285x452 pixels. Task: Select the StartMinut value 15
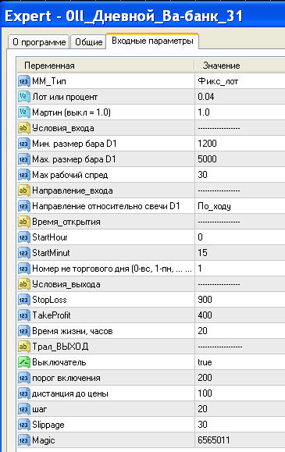(x=202, y=253)
